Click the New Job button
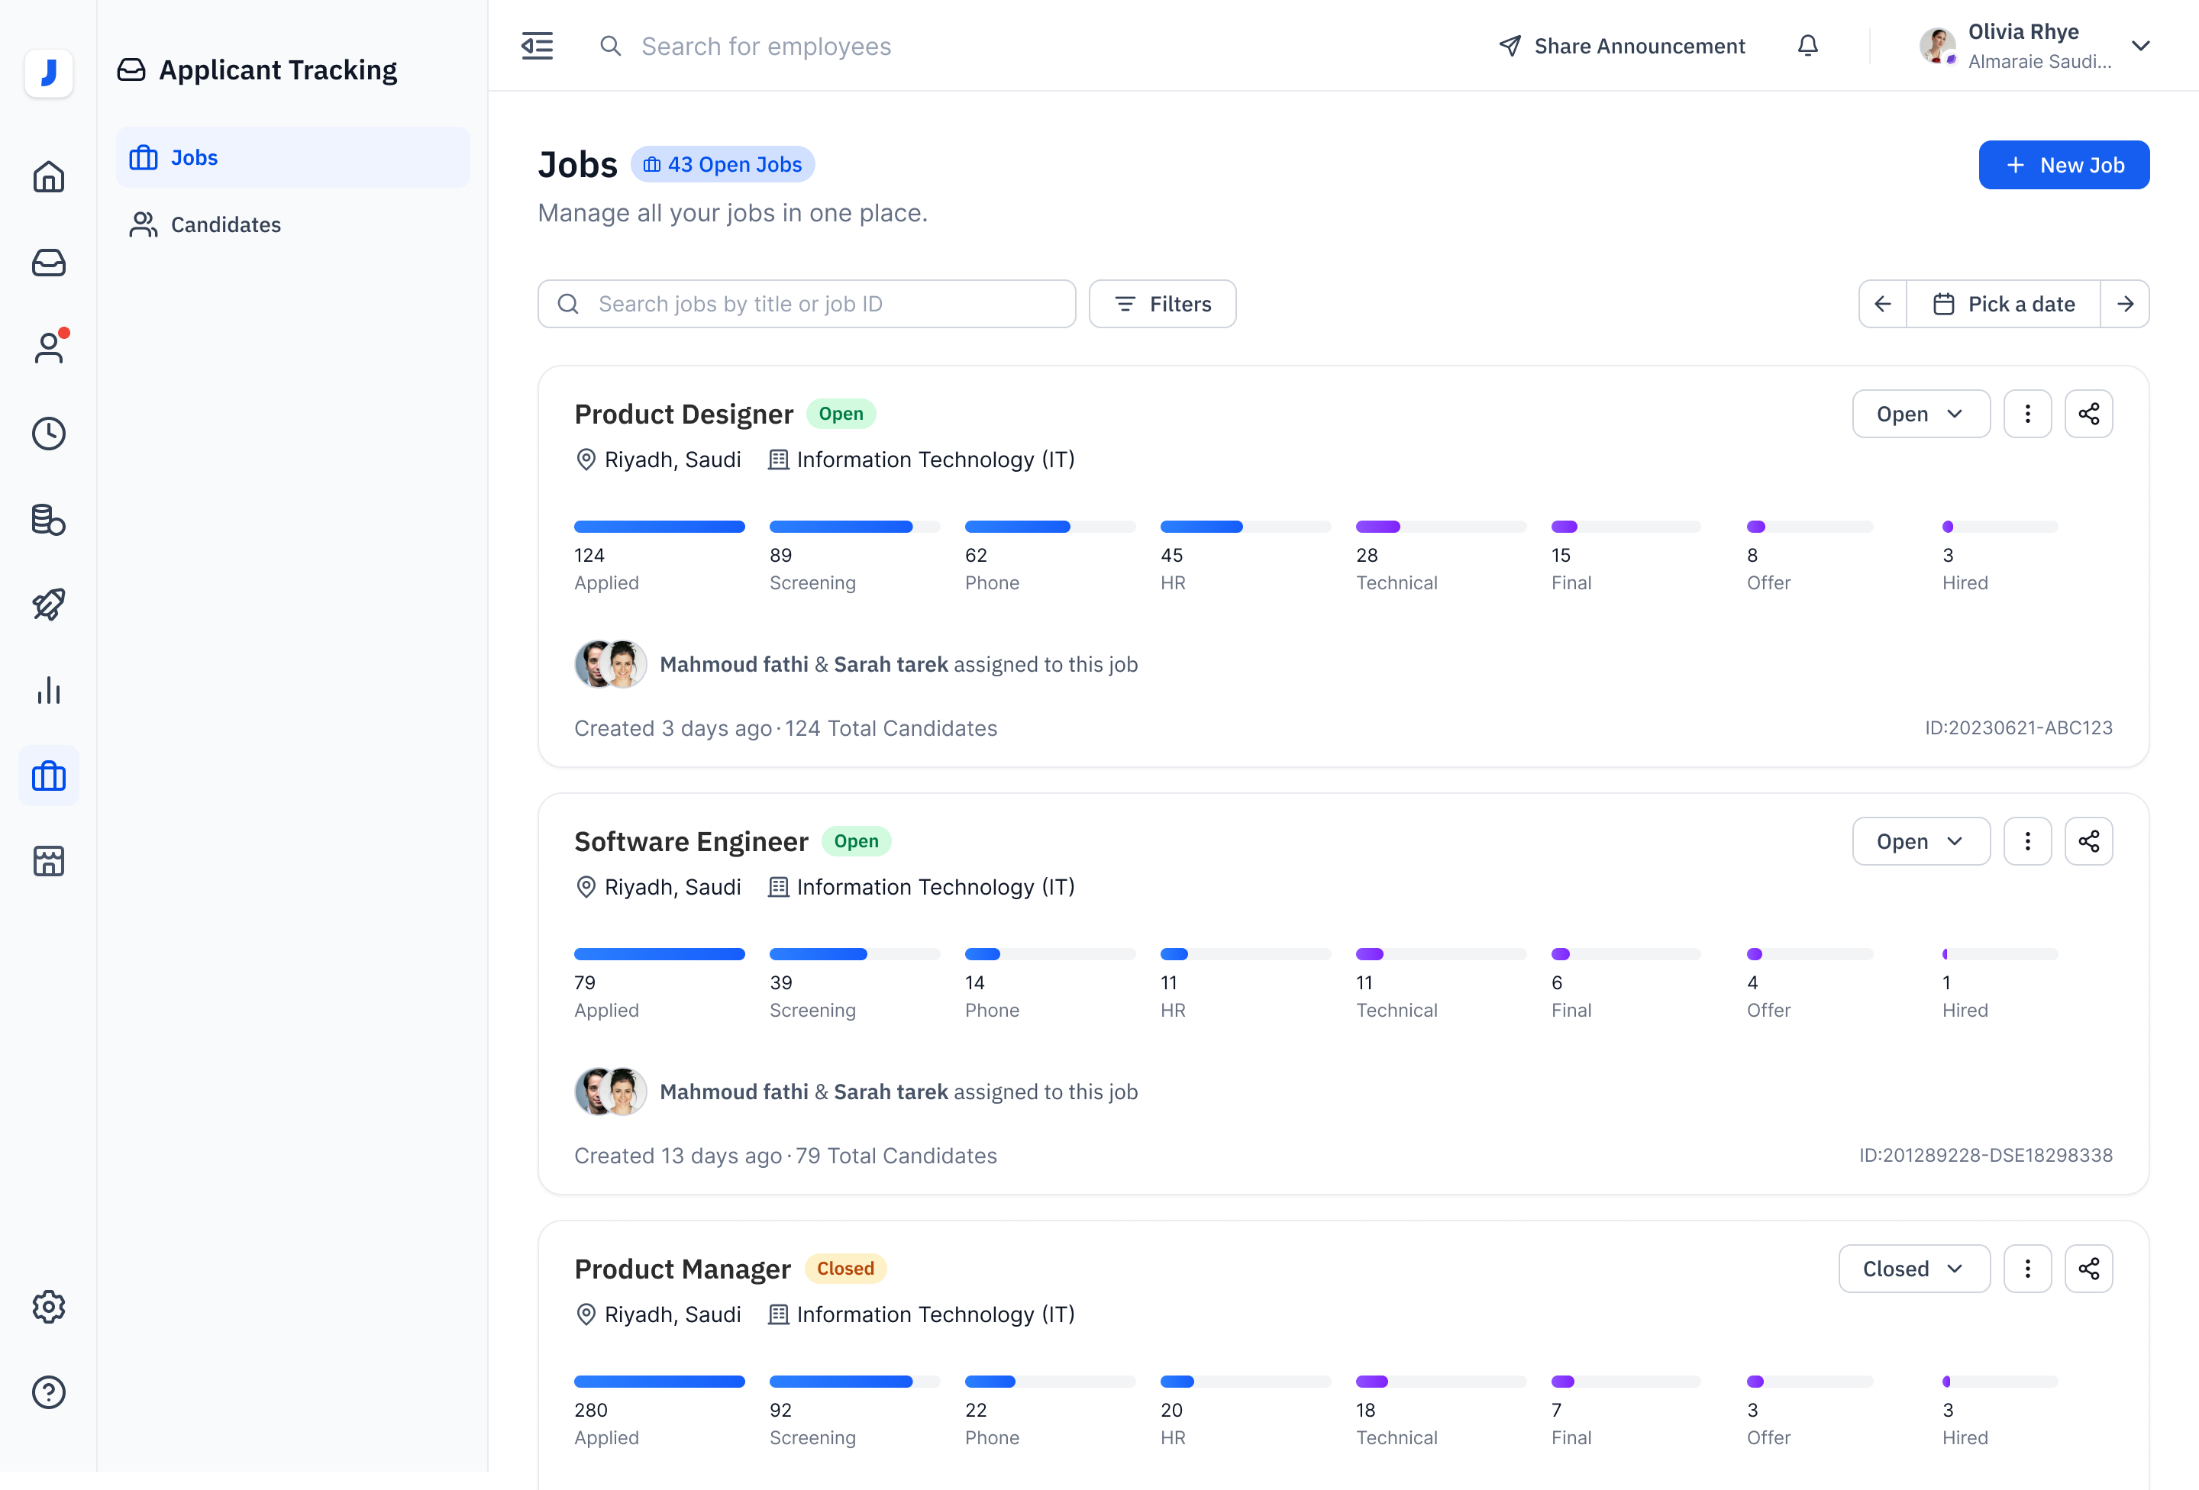Image resolution: width=2199 pixels, height=1490 pixels. coord(2063,165)
